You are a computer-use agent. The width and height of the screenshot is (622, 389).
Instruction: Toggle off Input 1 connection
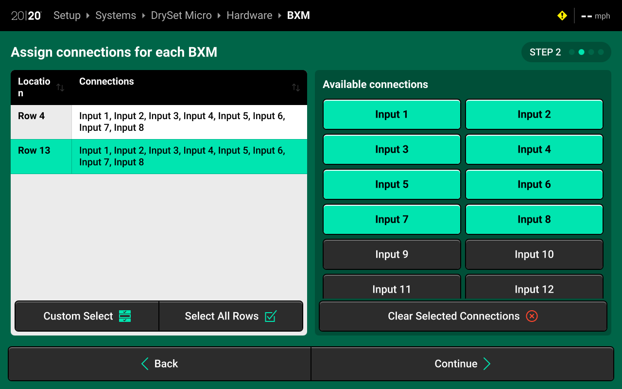click(392, 115)
